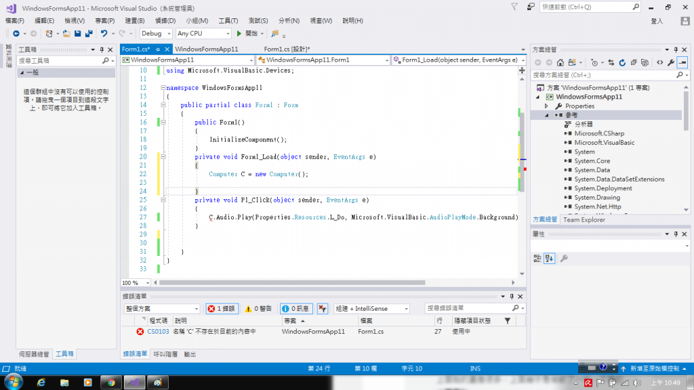Click the feedback icon in title bar

point(531,7)
